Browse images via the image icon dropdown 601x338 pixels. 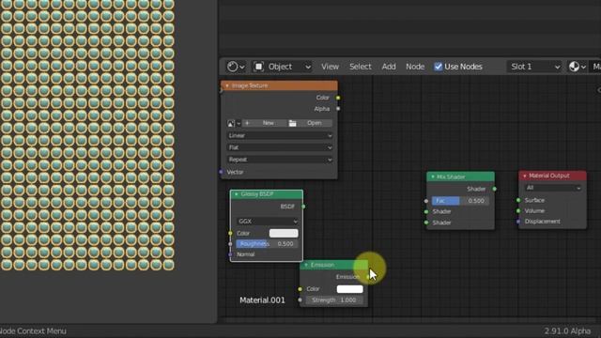click(234, 123)
